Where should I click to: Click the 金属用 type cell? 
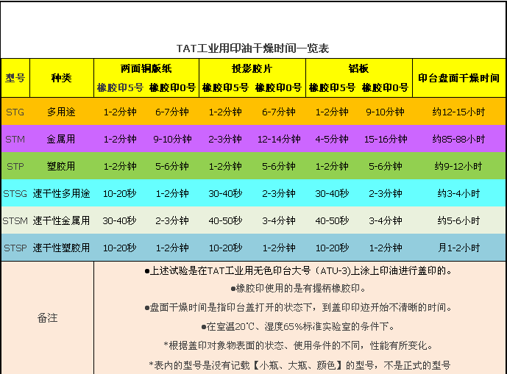pos(61,139)
